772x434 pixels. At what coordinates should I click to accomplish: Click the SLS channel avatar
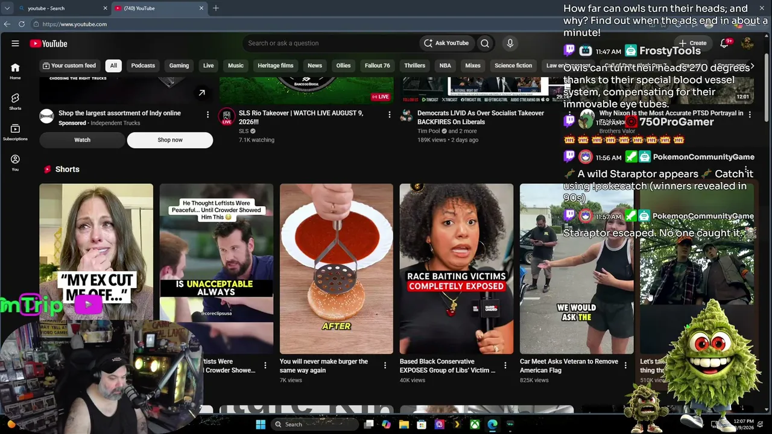click(x=227, y=116)
